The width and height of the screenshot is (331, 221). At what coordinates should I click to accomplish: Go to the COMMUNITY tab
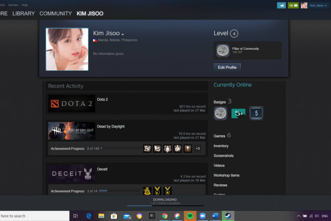click(x=56, y=14)
